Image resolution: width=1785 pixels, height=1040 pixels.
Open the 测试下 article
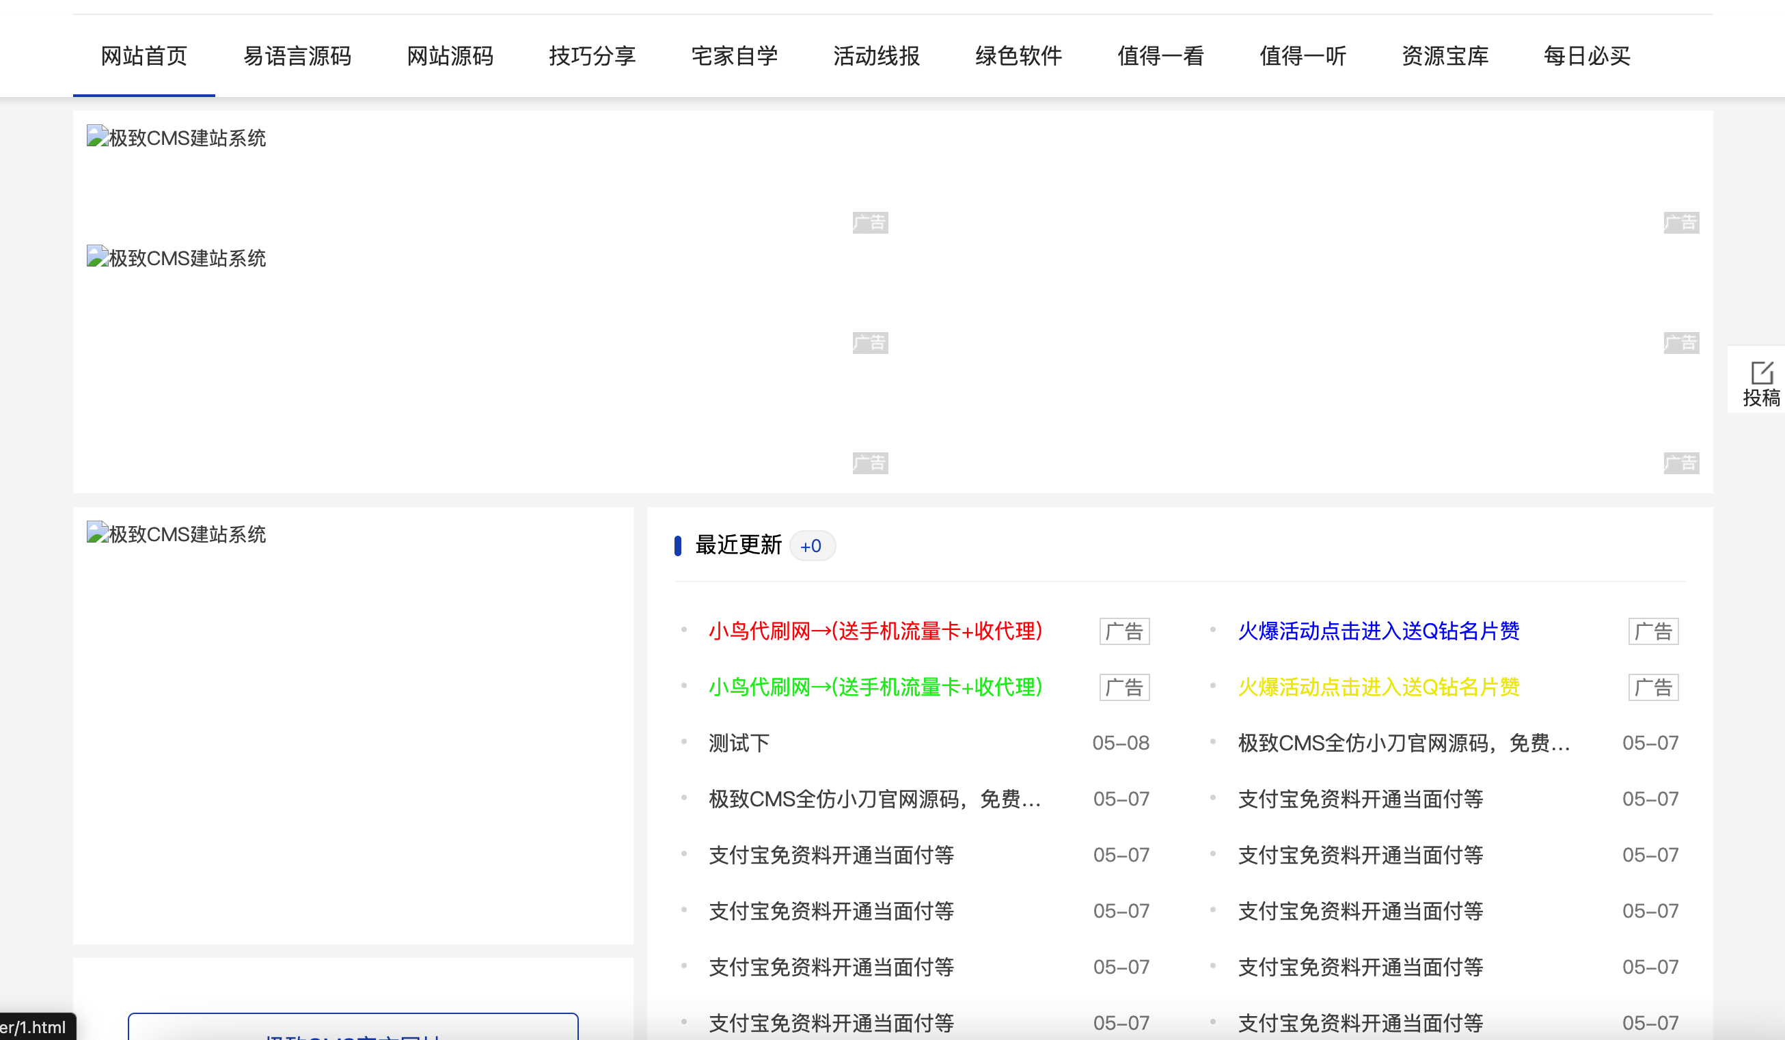[x=739, y=743]
